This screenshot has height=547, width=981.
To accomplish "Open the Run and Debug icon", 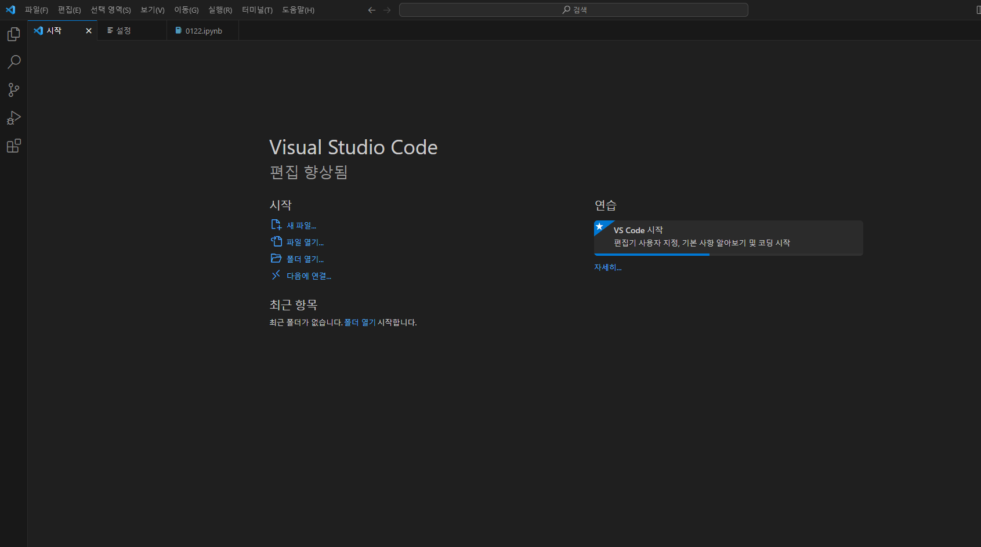I will pyautogui.click(x=13, y=118).
